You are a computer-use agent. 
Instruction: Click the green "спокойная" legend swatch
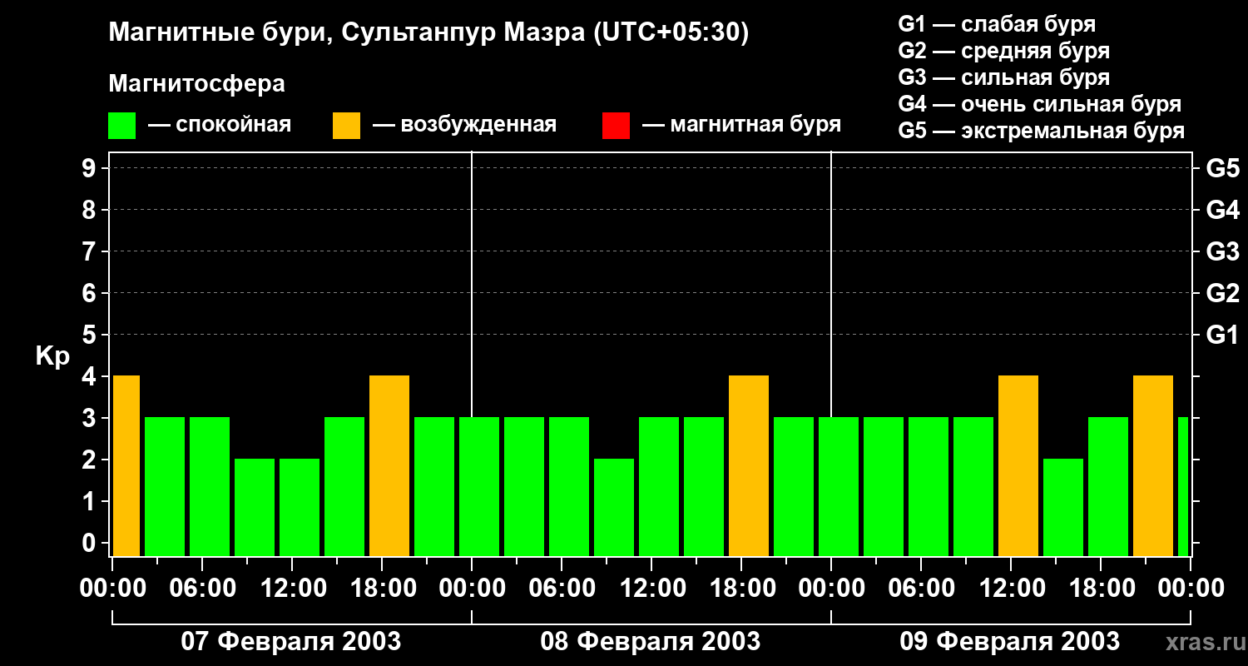pos(121,126)
